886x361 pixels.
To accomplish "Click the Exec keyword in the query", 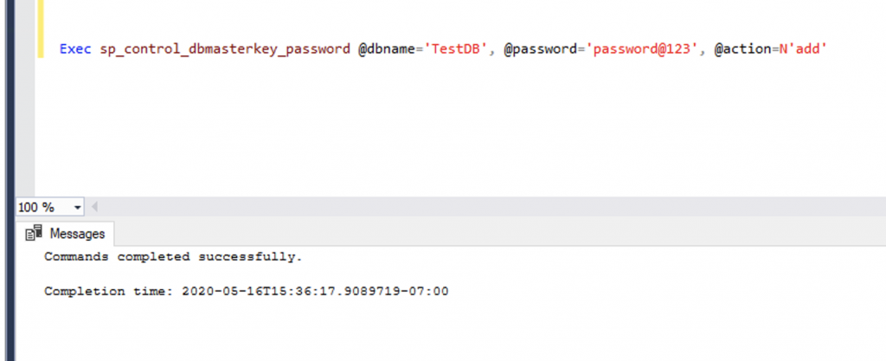I will tap(73, 49).
